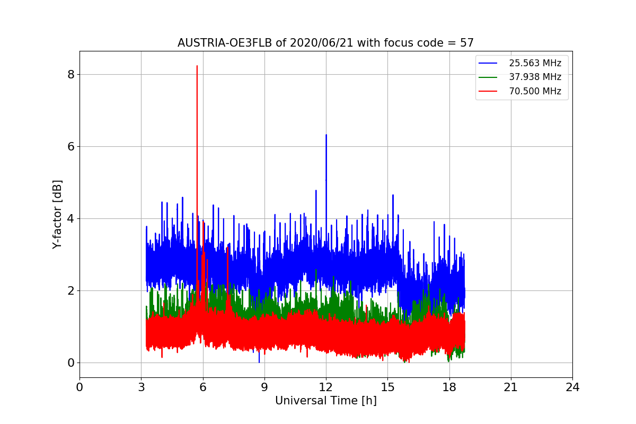Click x-axis tick label 15
Image resolution: width=636 pixels, height=424 pixels.
point(387,387)
